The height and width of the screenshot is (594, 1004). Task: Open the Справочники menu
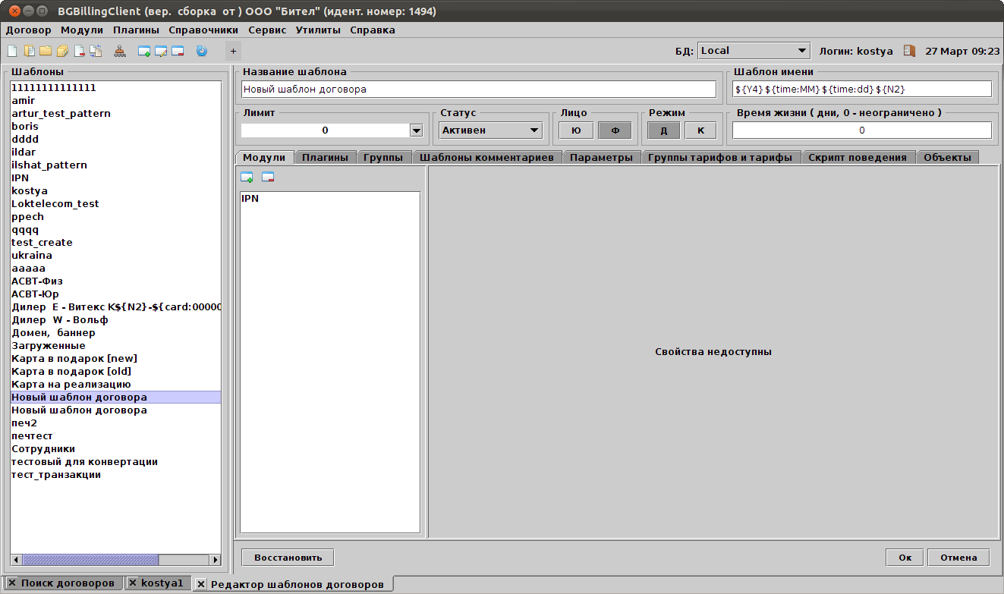[203, 30]
